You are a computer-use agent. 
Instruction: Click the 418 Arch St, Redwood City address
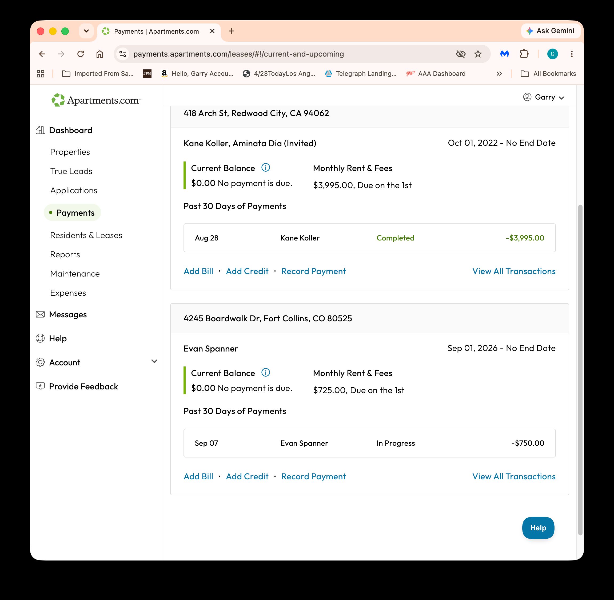tap(256, 113)
